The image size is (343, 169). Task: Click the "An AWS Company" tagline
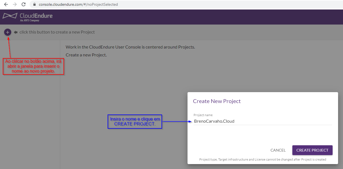pos(30,20)
